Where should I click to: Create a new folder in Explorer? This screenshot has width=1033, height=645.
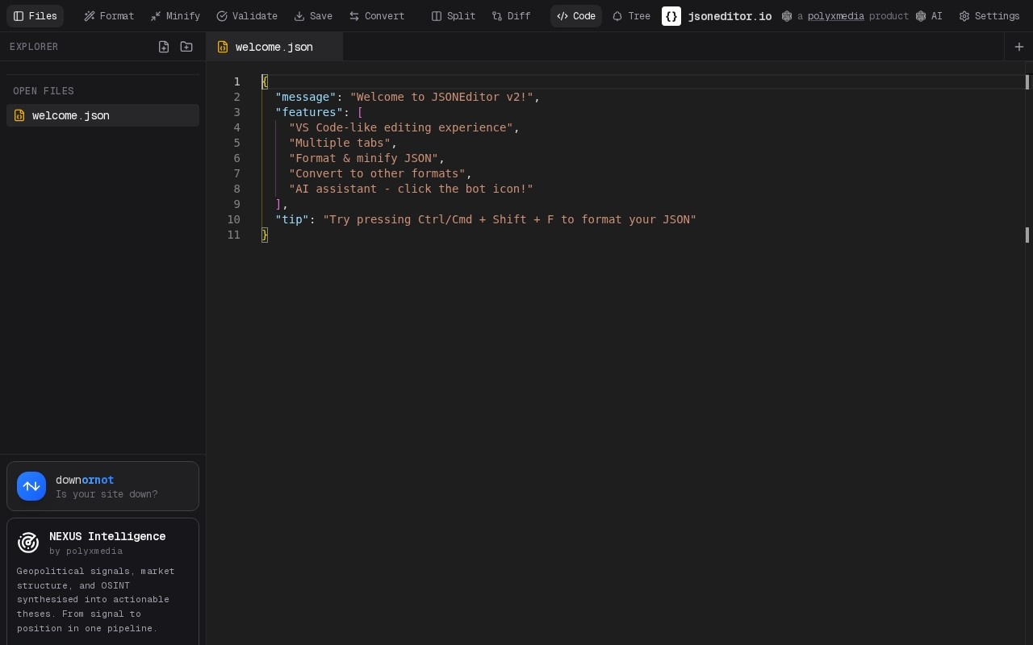pos(186,47)
